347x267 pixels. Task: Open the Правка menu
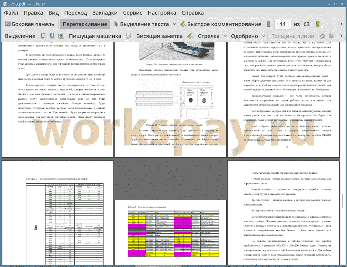pos(33,13)
